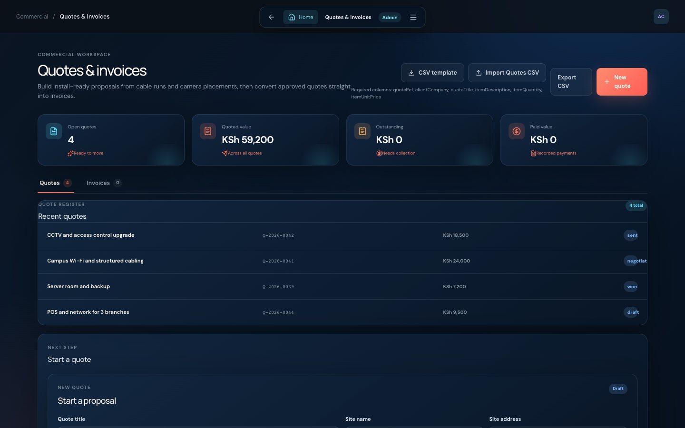Click the Export CSV button
This screenshot has height=428, width=685.
(x=571, y=82)
